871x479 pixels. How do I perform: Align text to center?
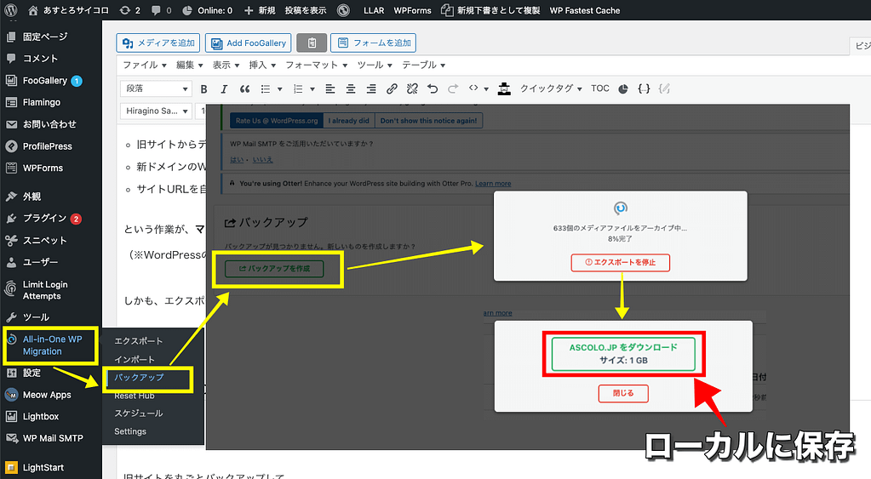click(350, 88)
